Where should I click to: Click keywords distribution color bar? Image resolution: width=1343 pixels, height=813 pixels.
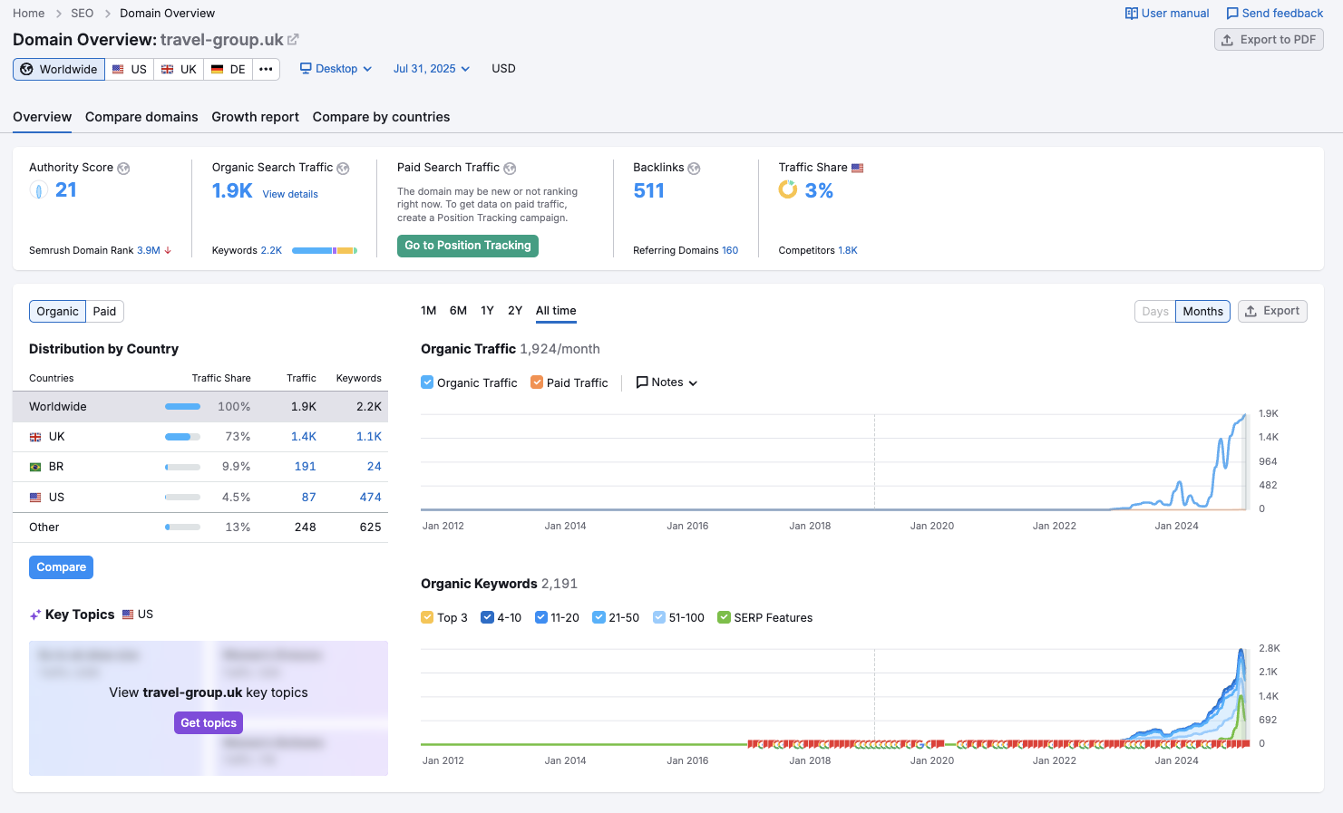325,251
